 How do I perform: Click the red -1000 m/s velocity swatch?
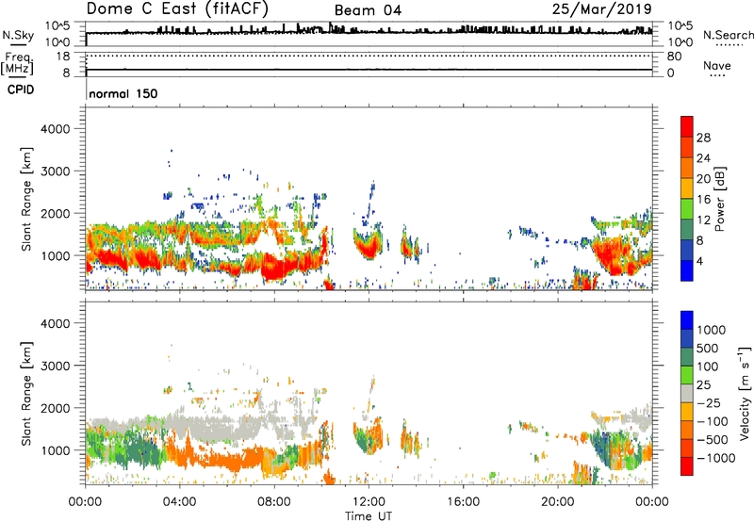pyautogui.click(x=687, y=466)
